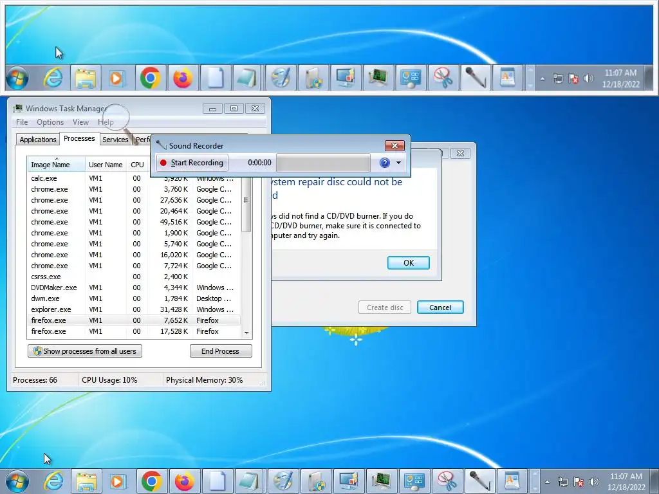
Task: Sort by the User Name column header
Action: click(106, 165)
